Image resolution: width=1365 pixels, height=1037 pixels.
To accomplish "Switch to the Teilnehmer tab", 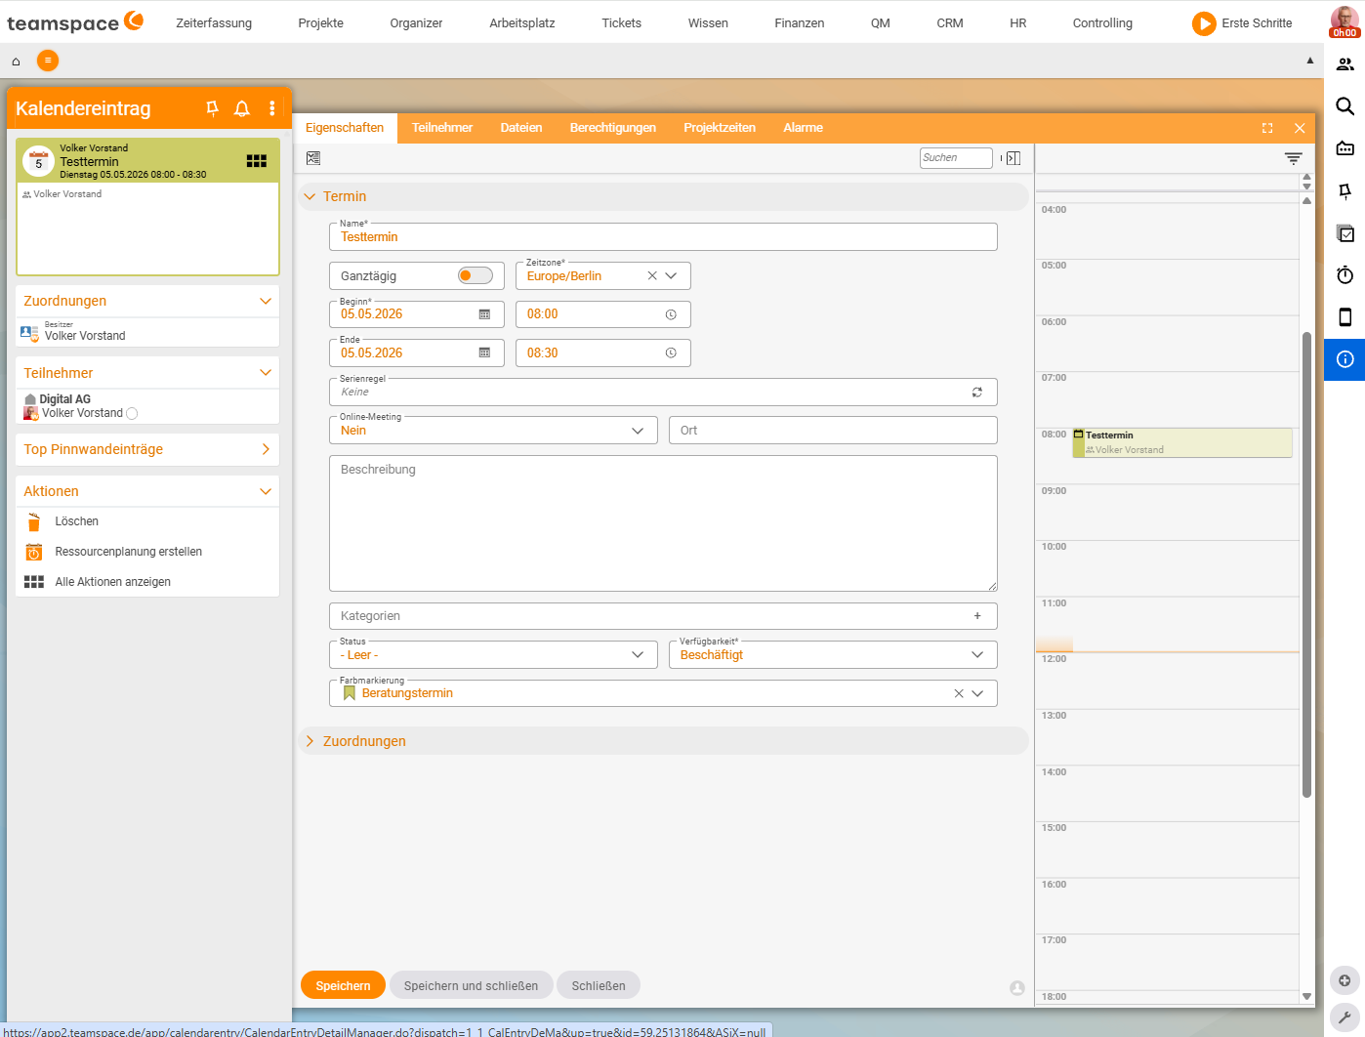I will [442, 128].
